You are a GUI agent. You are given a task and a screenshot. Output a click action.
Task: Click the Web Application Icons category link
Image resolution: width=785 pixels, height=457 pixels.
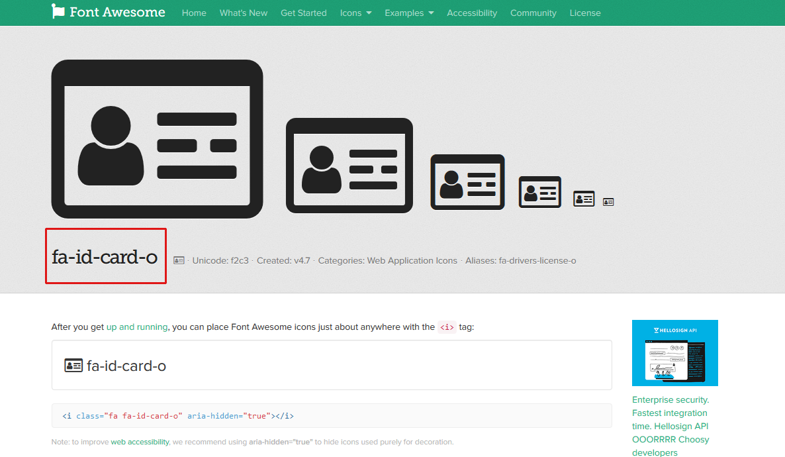click(x=412, y=261)
